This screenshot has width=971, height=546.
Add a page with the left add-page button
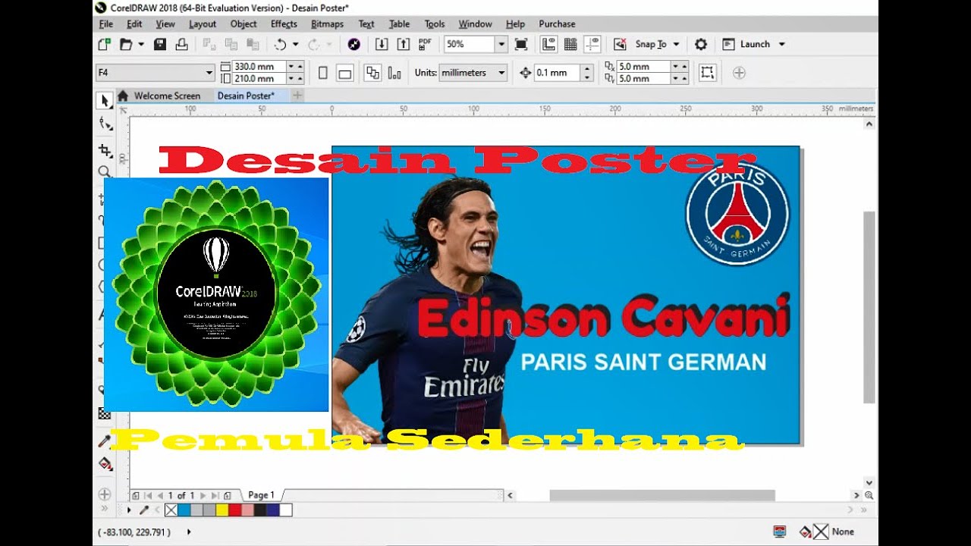tap(136, 495)
